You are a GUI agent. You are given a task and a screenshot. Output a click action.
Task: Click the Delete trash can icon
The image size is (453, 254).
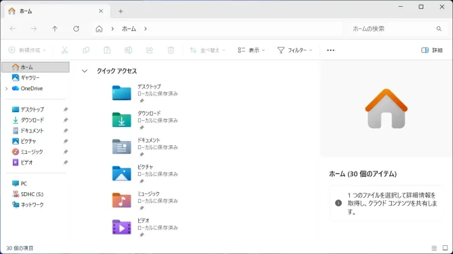coord(171,50)
